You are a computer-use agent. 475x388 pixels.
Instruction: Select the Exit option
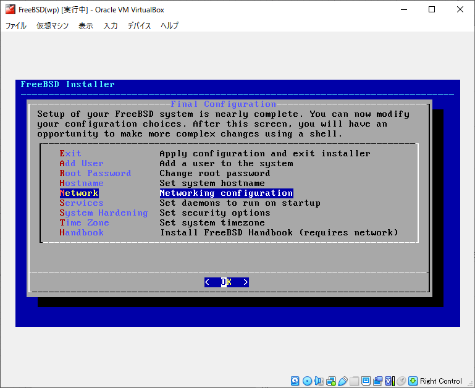(70, 153)
